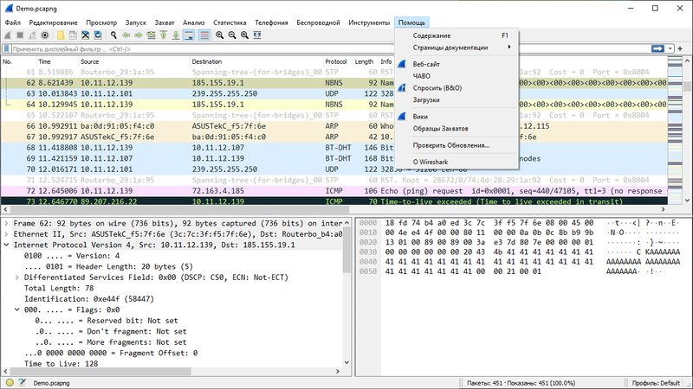Image resolution: width=693 pixels, height=389 pixels.
Task: Click Проверить Обновления... menu entry
Action: pos(457,145)
